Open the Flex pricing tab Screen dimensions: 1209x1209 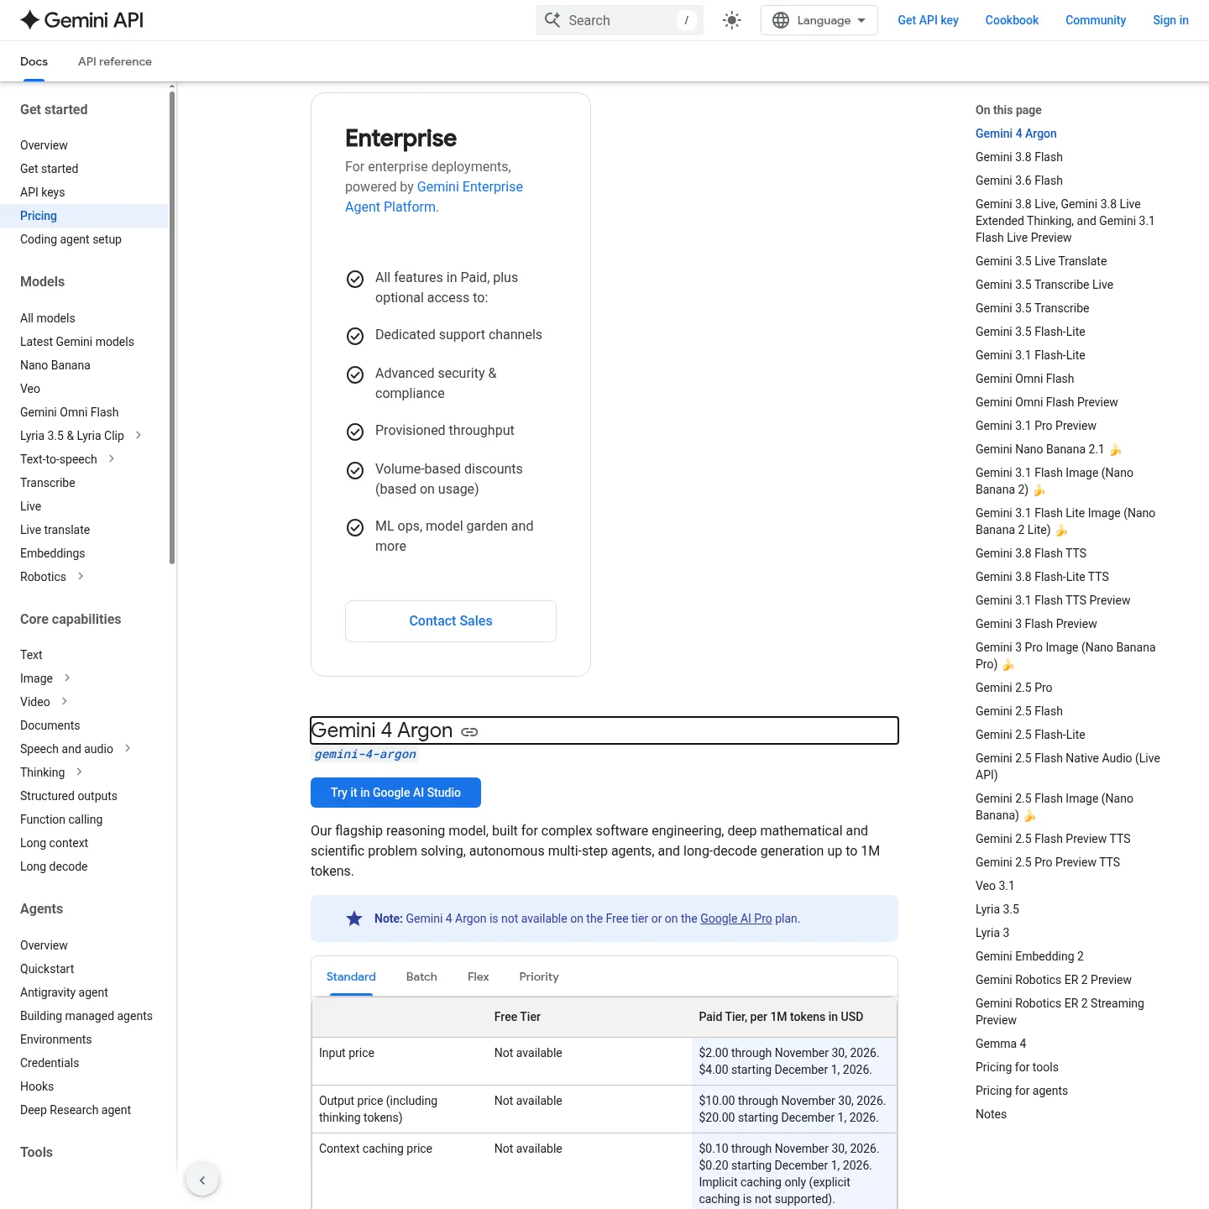(479, 976)
